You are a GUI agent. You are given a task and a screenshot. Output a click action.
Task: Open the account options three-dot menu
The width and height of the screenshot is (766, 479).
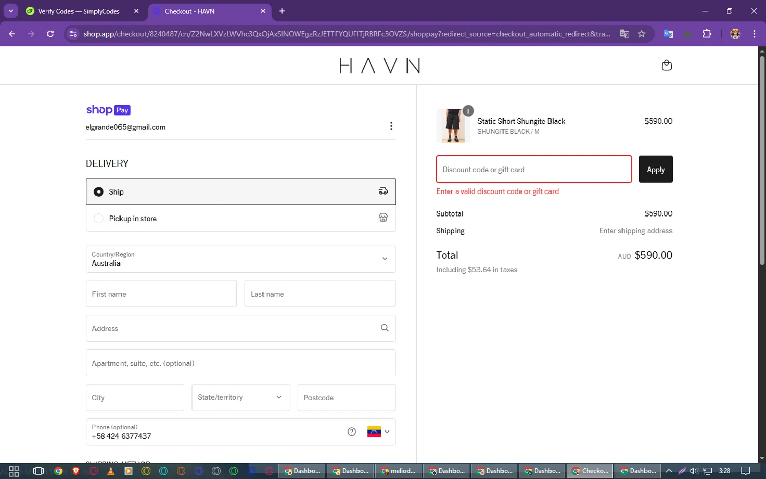coord(391,126)
